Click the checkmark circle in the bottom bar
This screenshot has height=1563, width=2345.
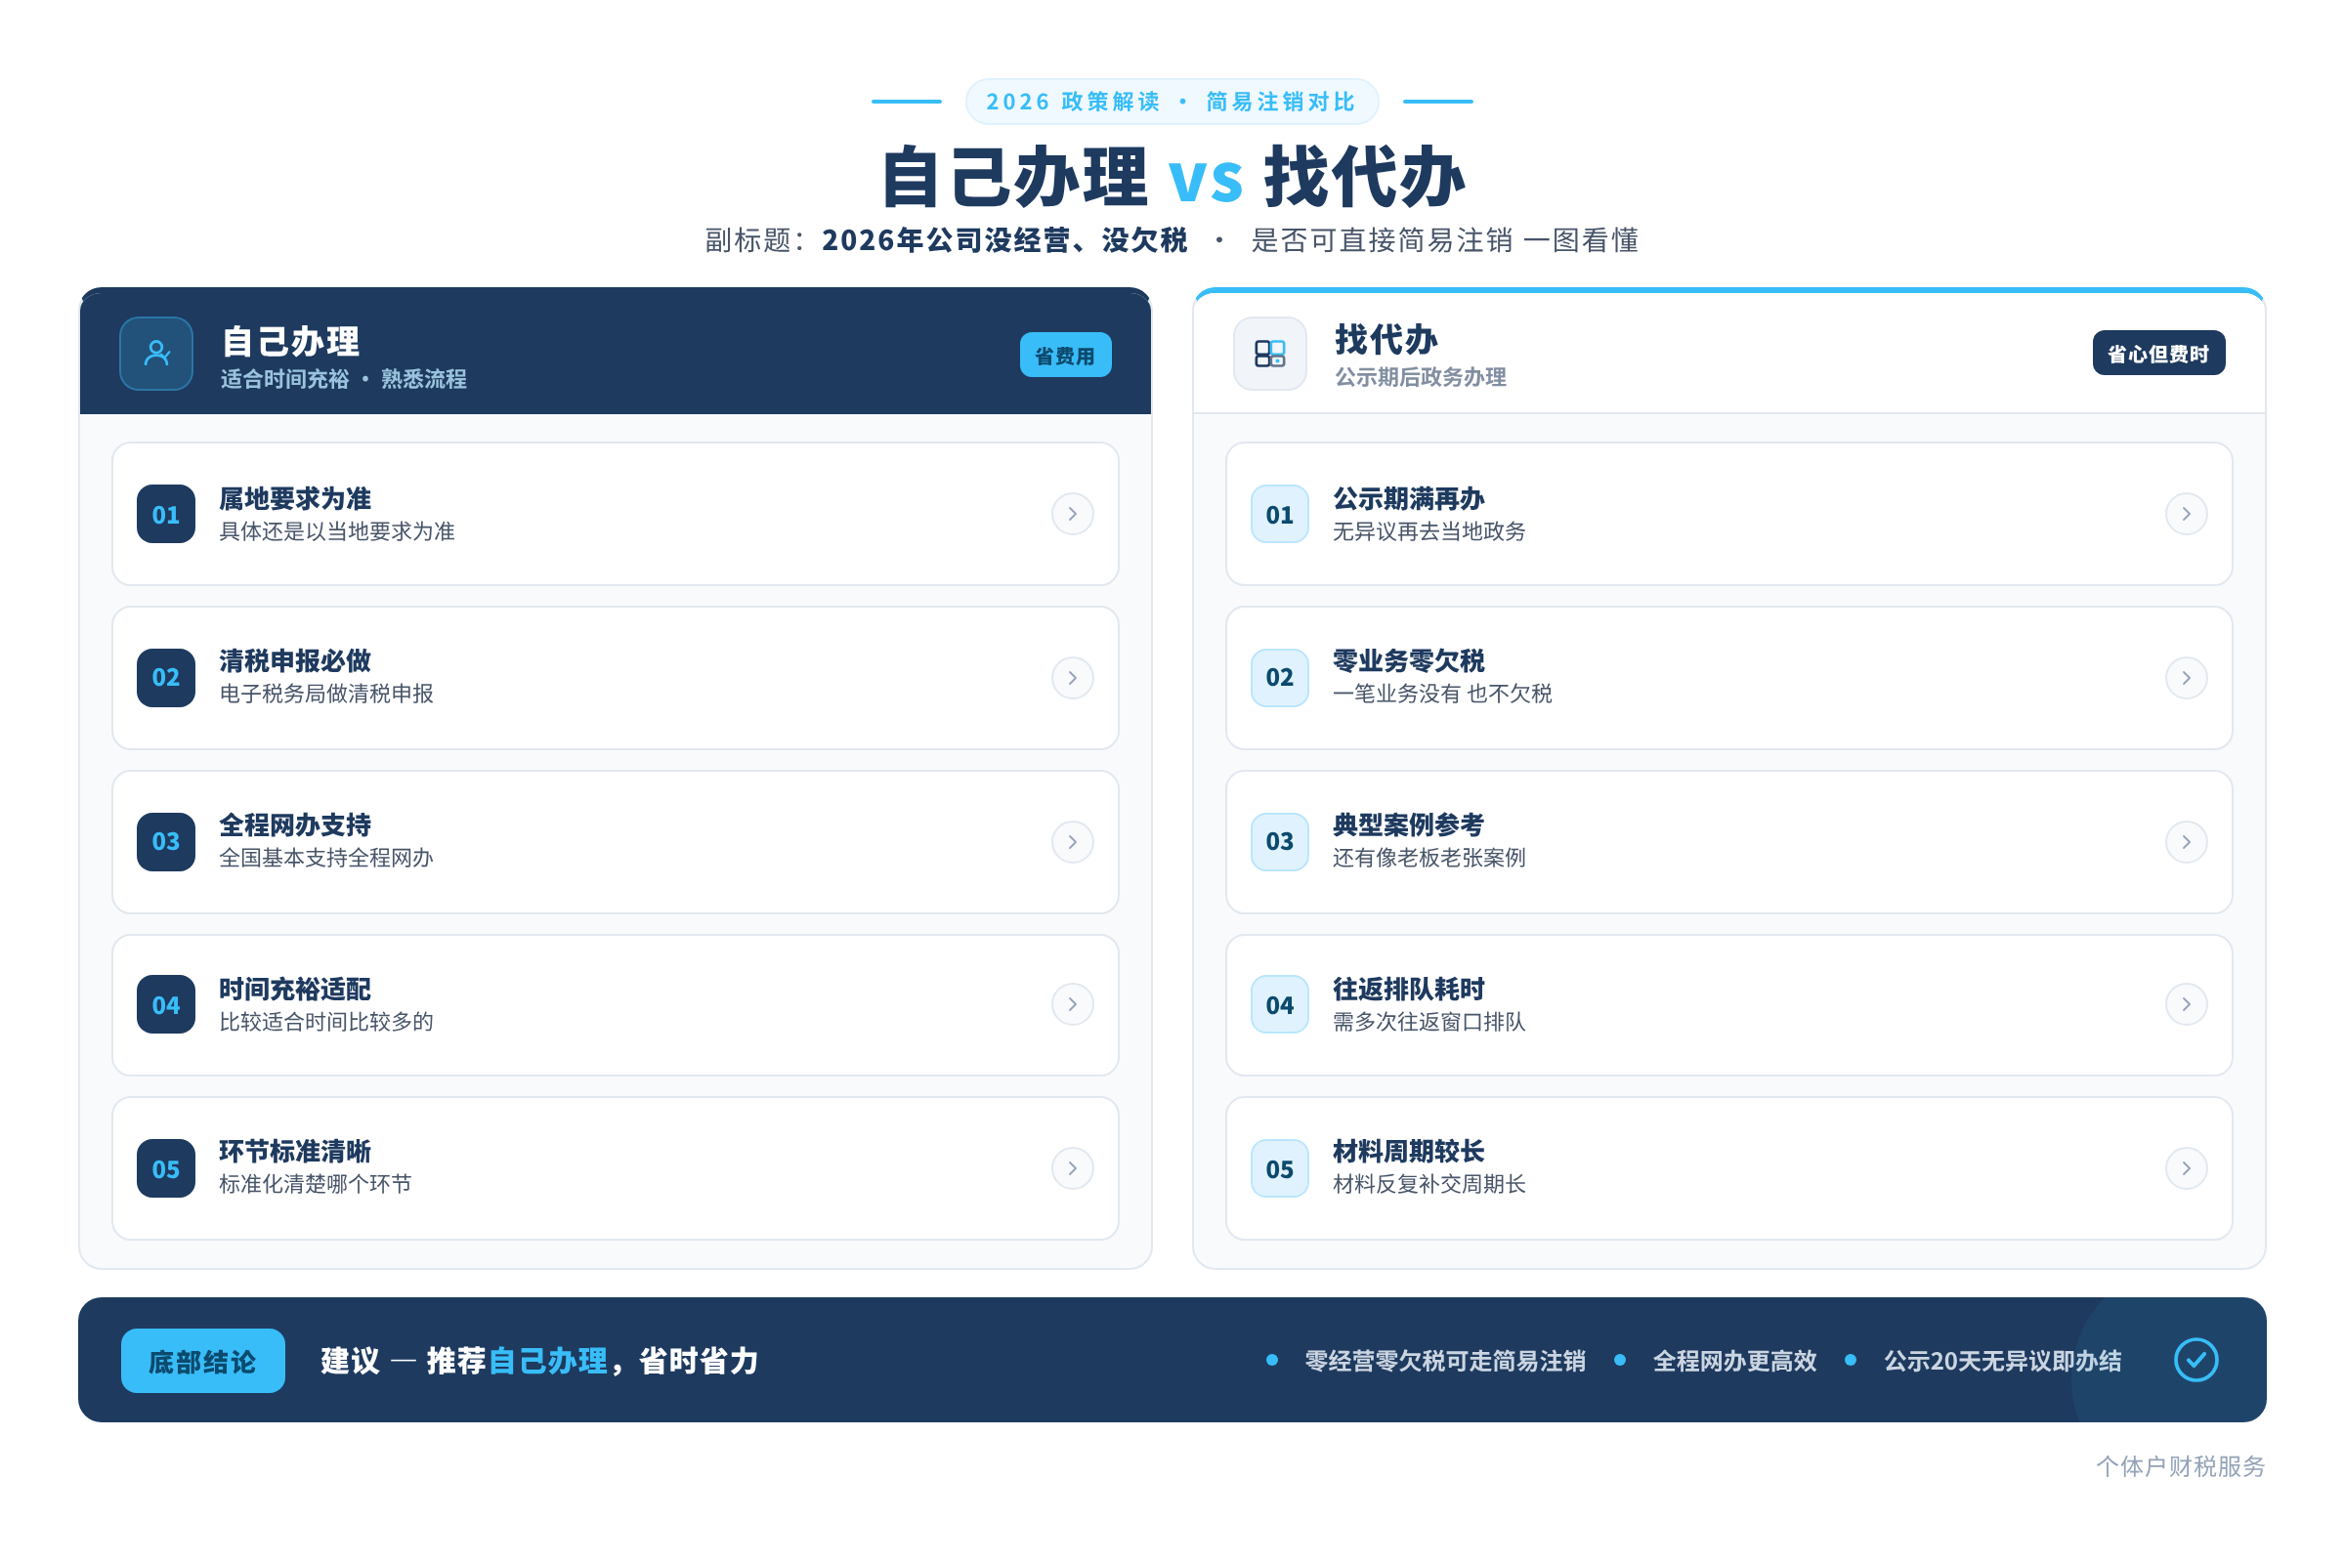(2196, 1361)
